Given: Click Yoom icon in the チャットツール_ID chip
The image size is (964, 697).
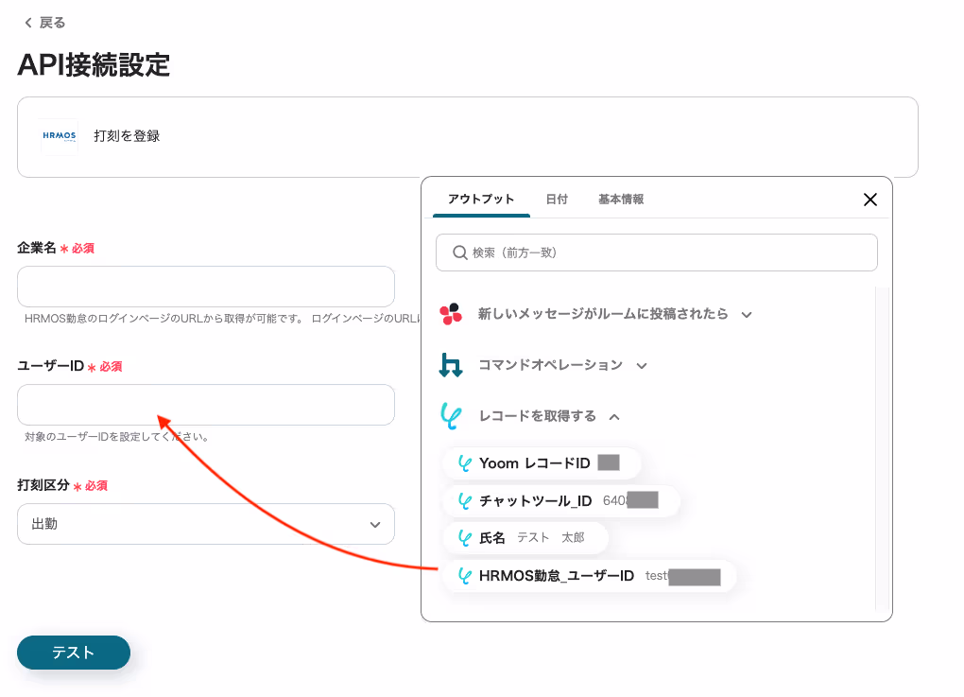Looking at the screenshot, I should (465, 500).
